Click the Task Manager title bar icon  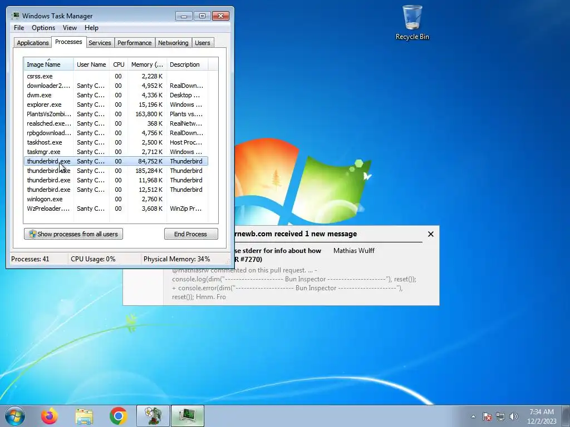(15, 16)
